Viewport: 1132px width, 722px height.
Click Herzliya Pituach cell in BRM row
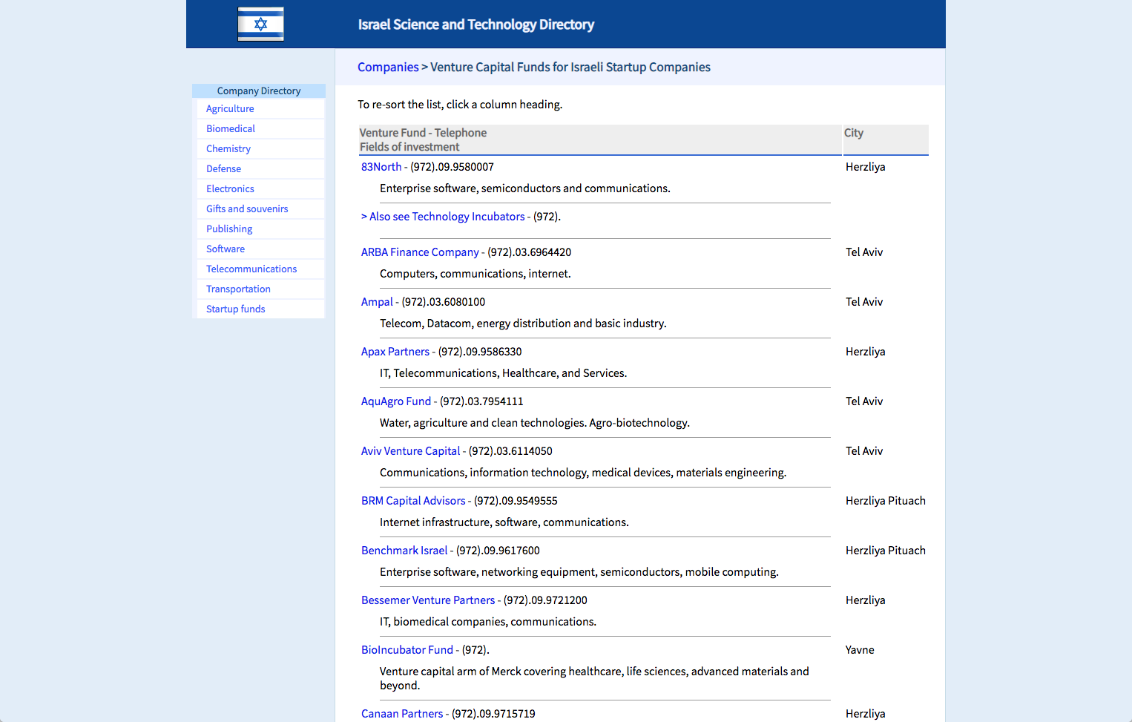pos(886,501)
